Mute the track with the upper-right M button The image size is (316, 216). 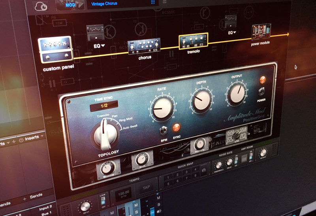158,198
